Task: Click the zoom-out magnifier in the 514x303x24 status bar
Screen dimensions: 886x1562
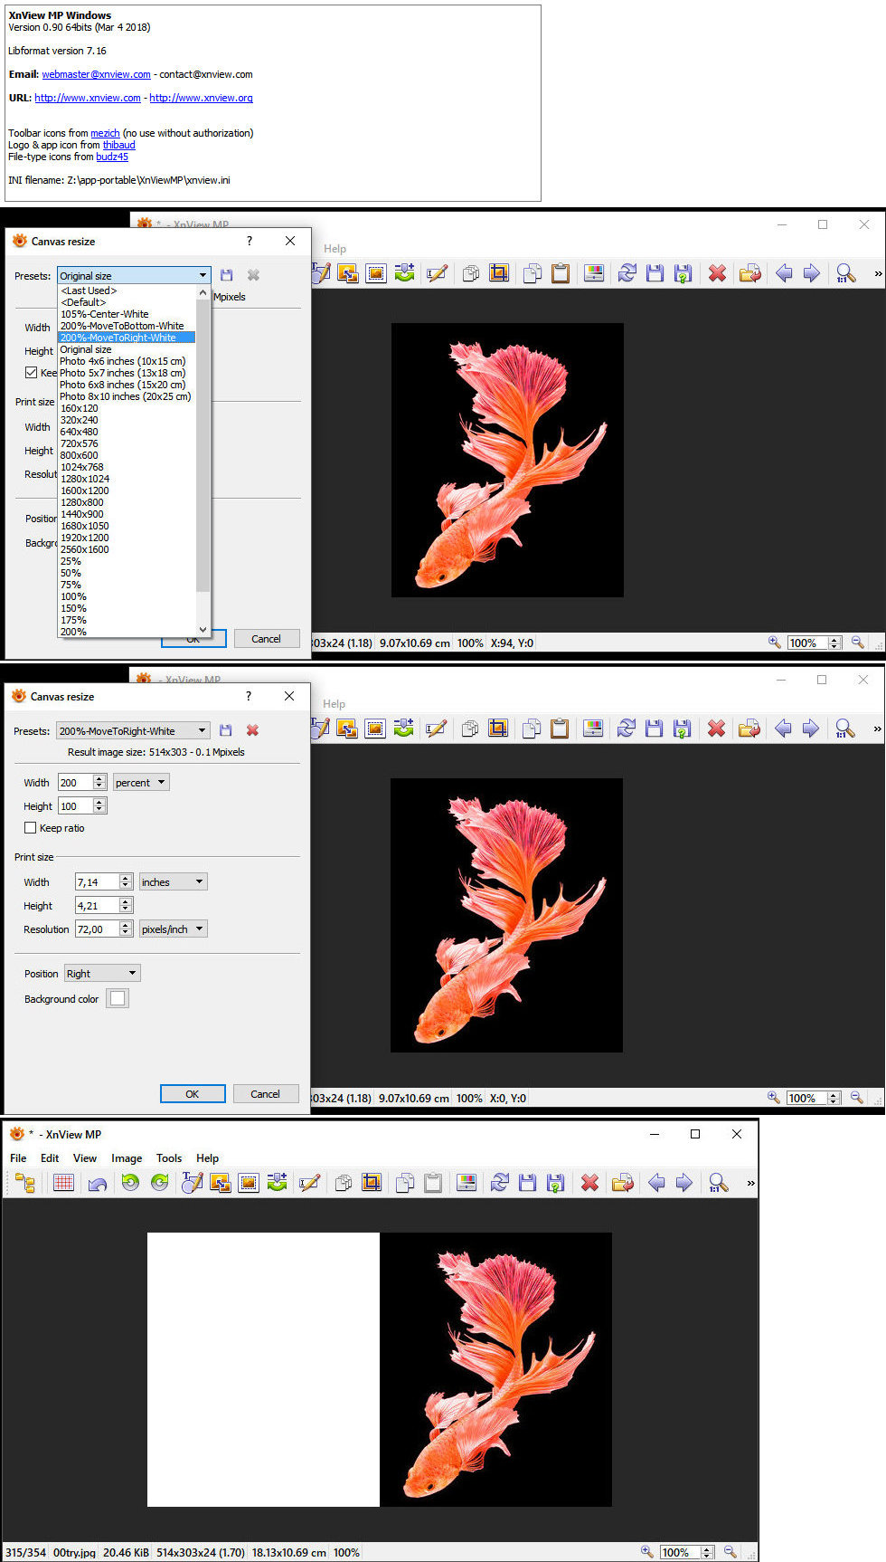Action: point(730,1551)
